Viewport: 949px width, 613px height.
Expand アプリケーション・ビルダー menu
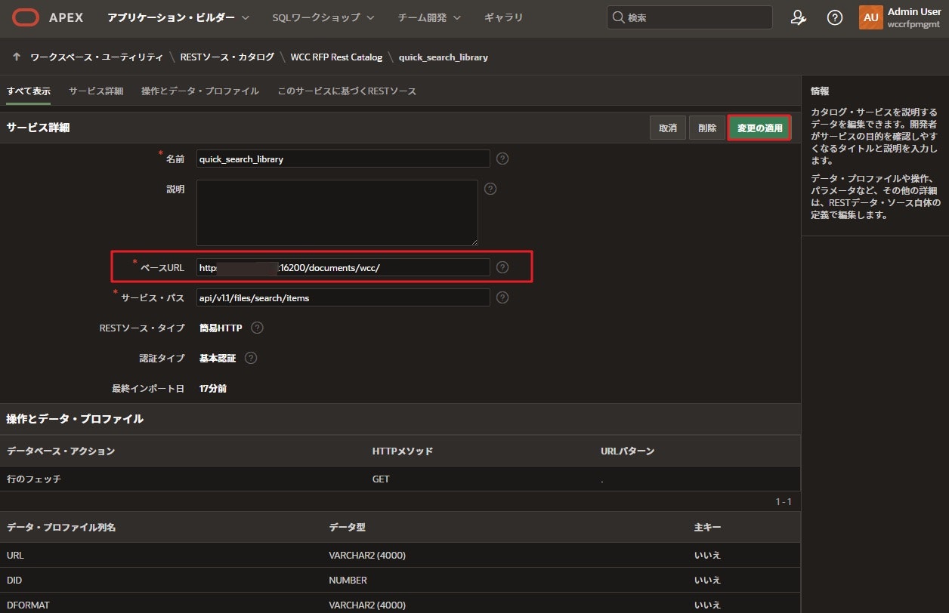178,17
